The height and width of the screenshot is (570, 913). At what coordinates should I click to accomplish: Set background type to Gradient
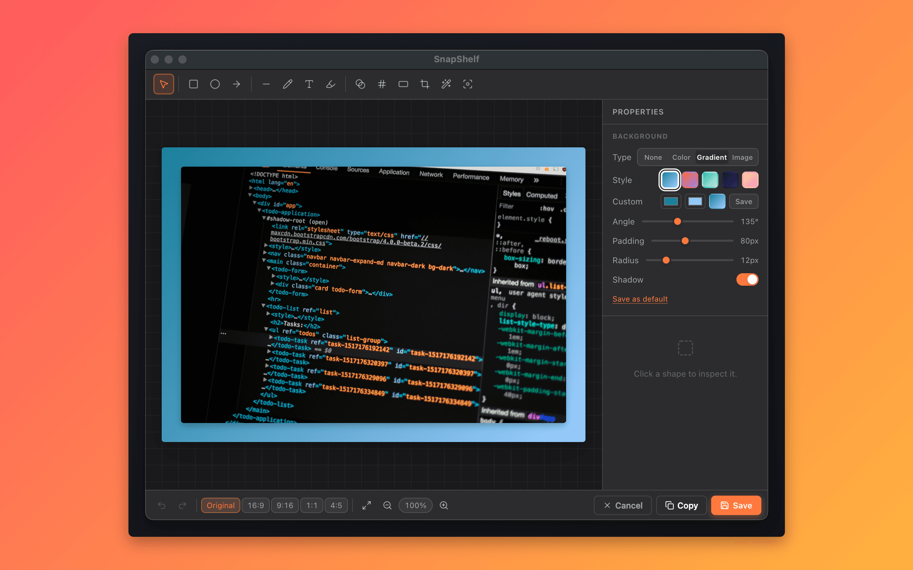coord(711,157)
